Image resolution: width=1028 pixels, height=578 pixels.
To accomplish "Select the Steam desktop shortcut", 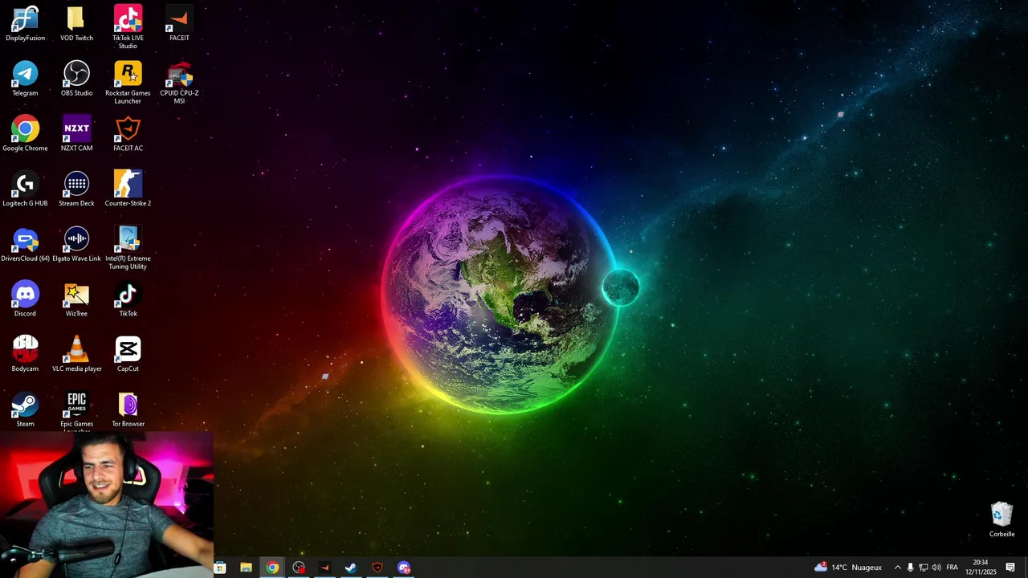I will click(x=25, y=410).
